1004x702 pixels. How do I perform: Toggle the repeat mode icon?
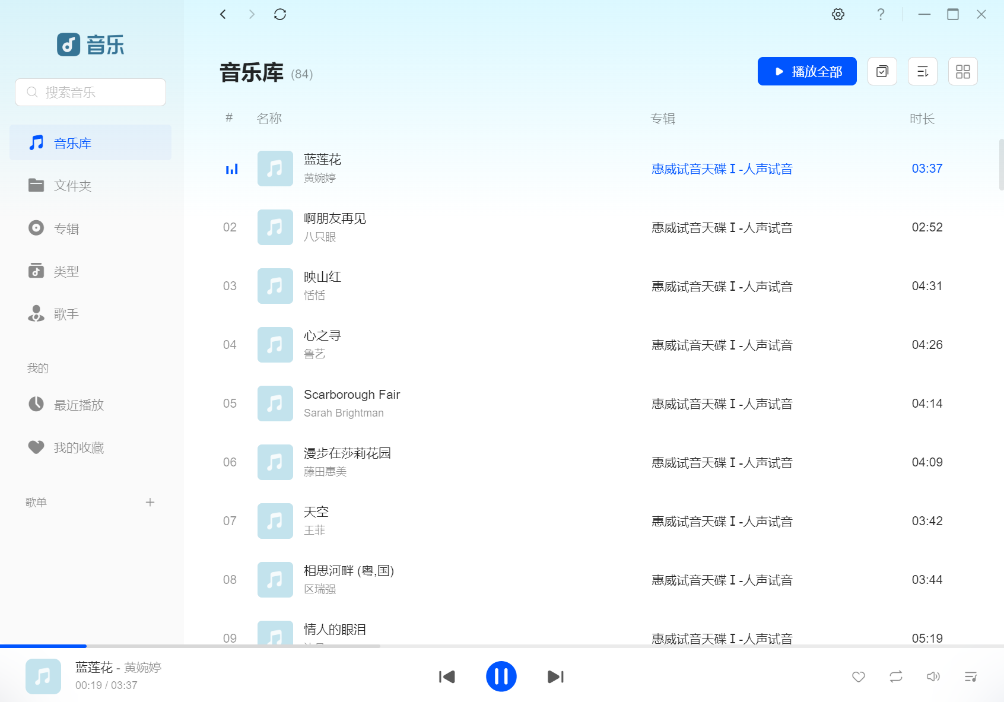pos(896,676)
